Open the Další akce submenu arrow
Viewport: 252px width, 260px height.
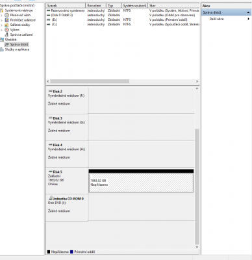tap(249, 19)
